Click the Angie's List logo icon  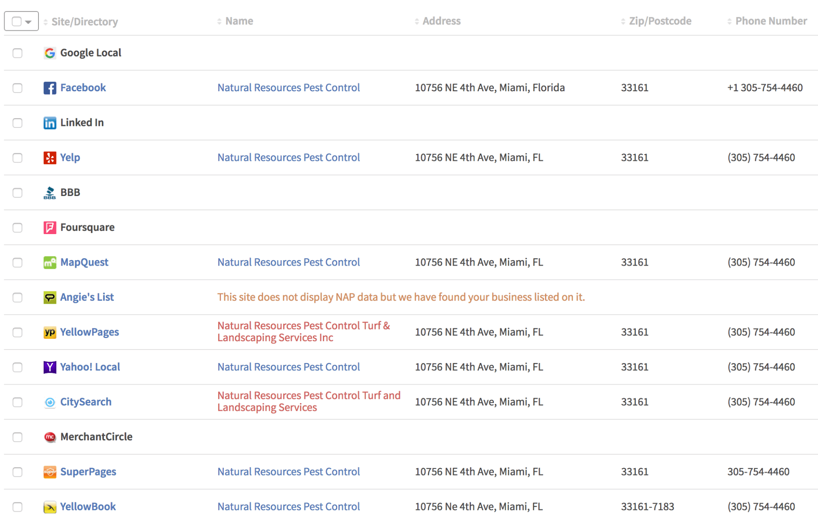[50, 298]
